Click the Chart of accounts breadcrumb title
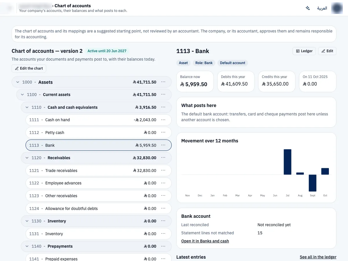This screenshot has width=348, height=261. click(x=72, y=6)
